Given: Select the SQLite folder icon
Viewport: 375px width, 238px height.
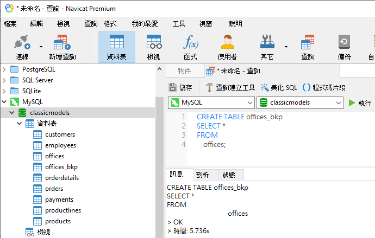Looking at the screenshot, I should click(14, 91).
